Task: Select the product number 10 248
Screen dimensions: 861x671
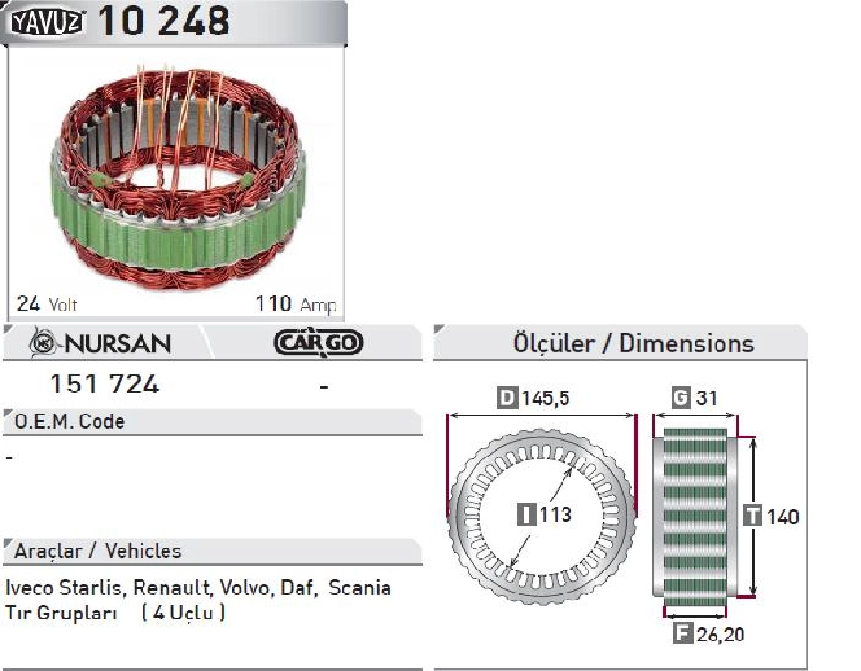Action: coord(164,21)
